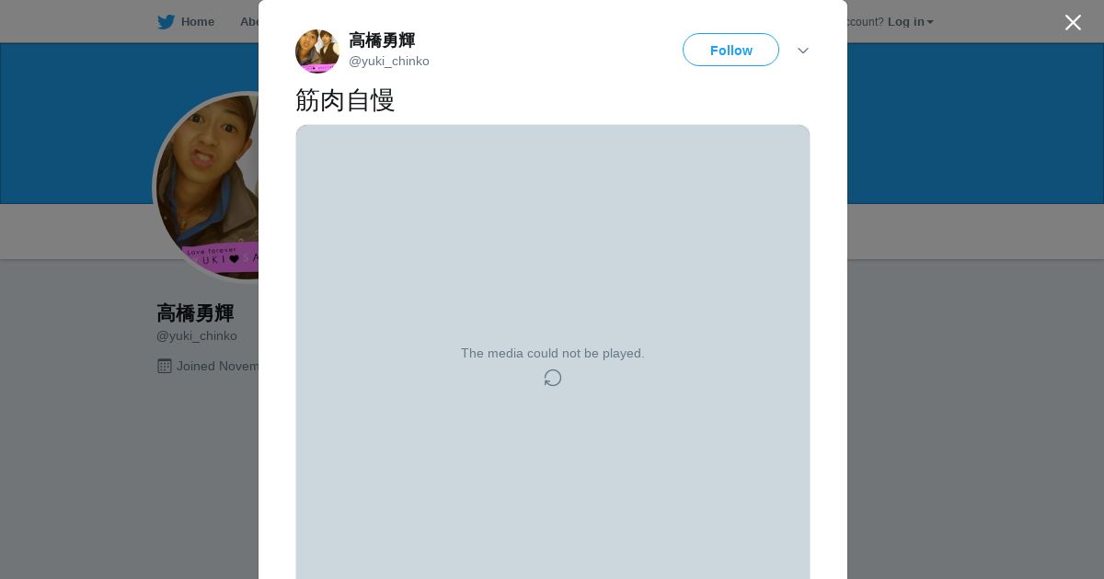Open 高橋勇輝 name link in the tweet
Viewport: 1104px width, 579px height.
click(382, 40)
